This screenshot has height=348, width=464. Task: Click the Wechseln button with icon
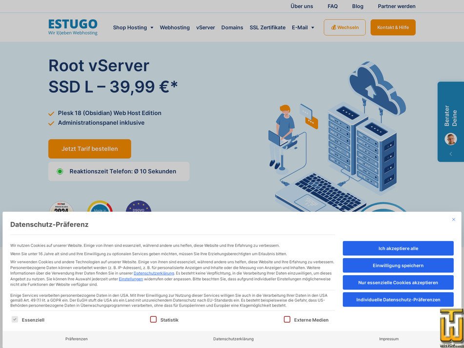[x=344, y=27]
